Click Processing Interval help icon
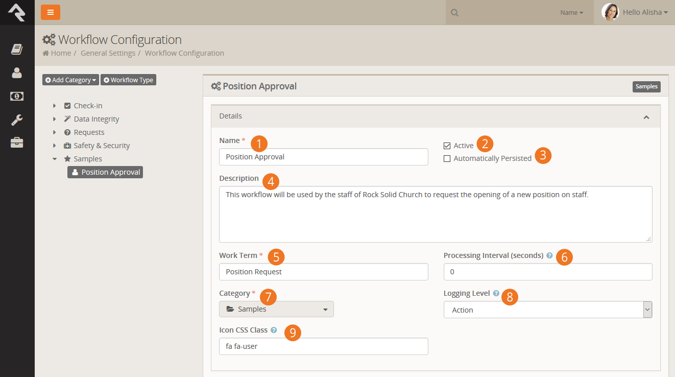The height and width of the screenshot is (377, 675). (x=549, y=255)
